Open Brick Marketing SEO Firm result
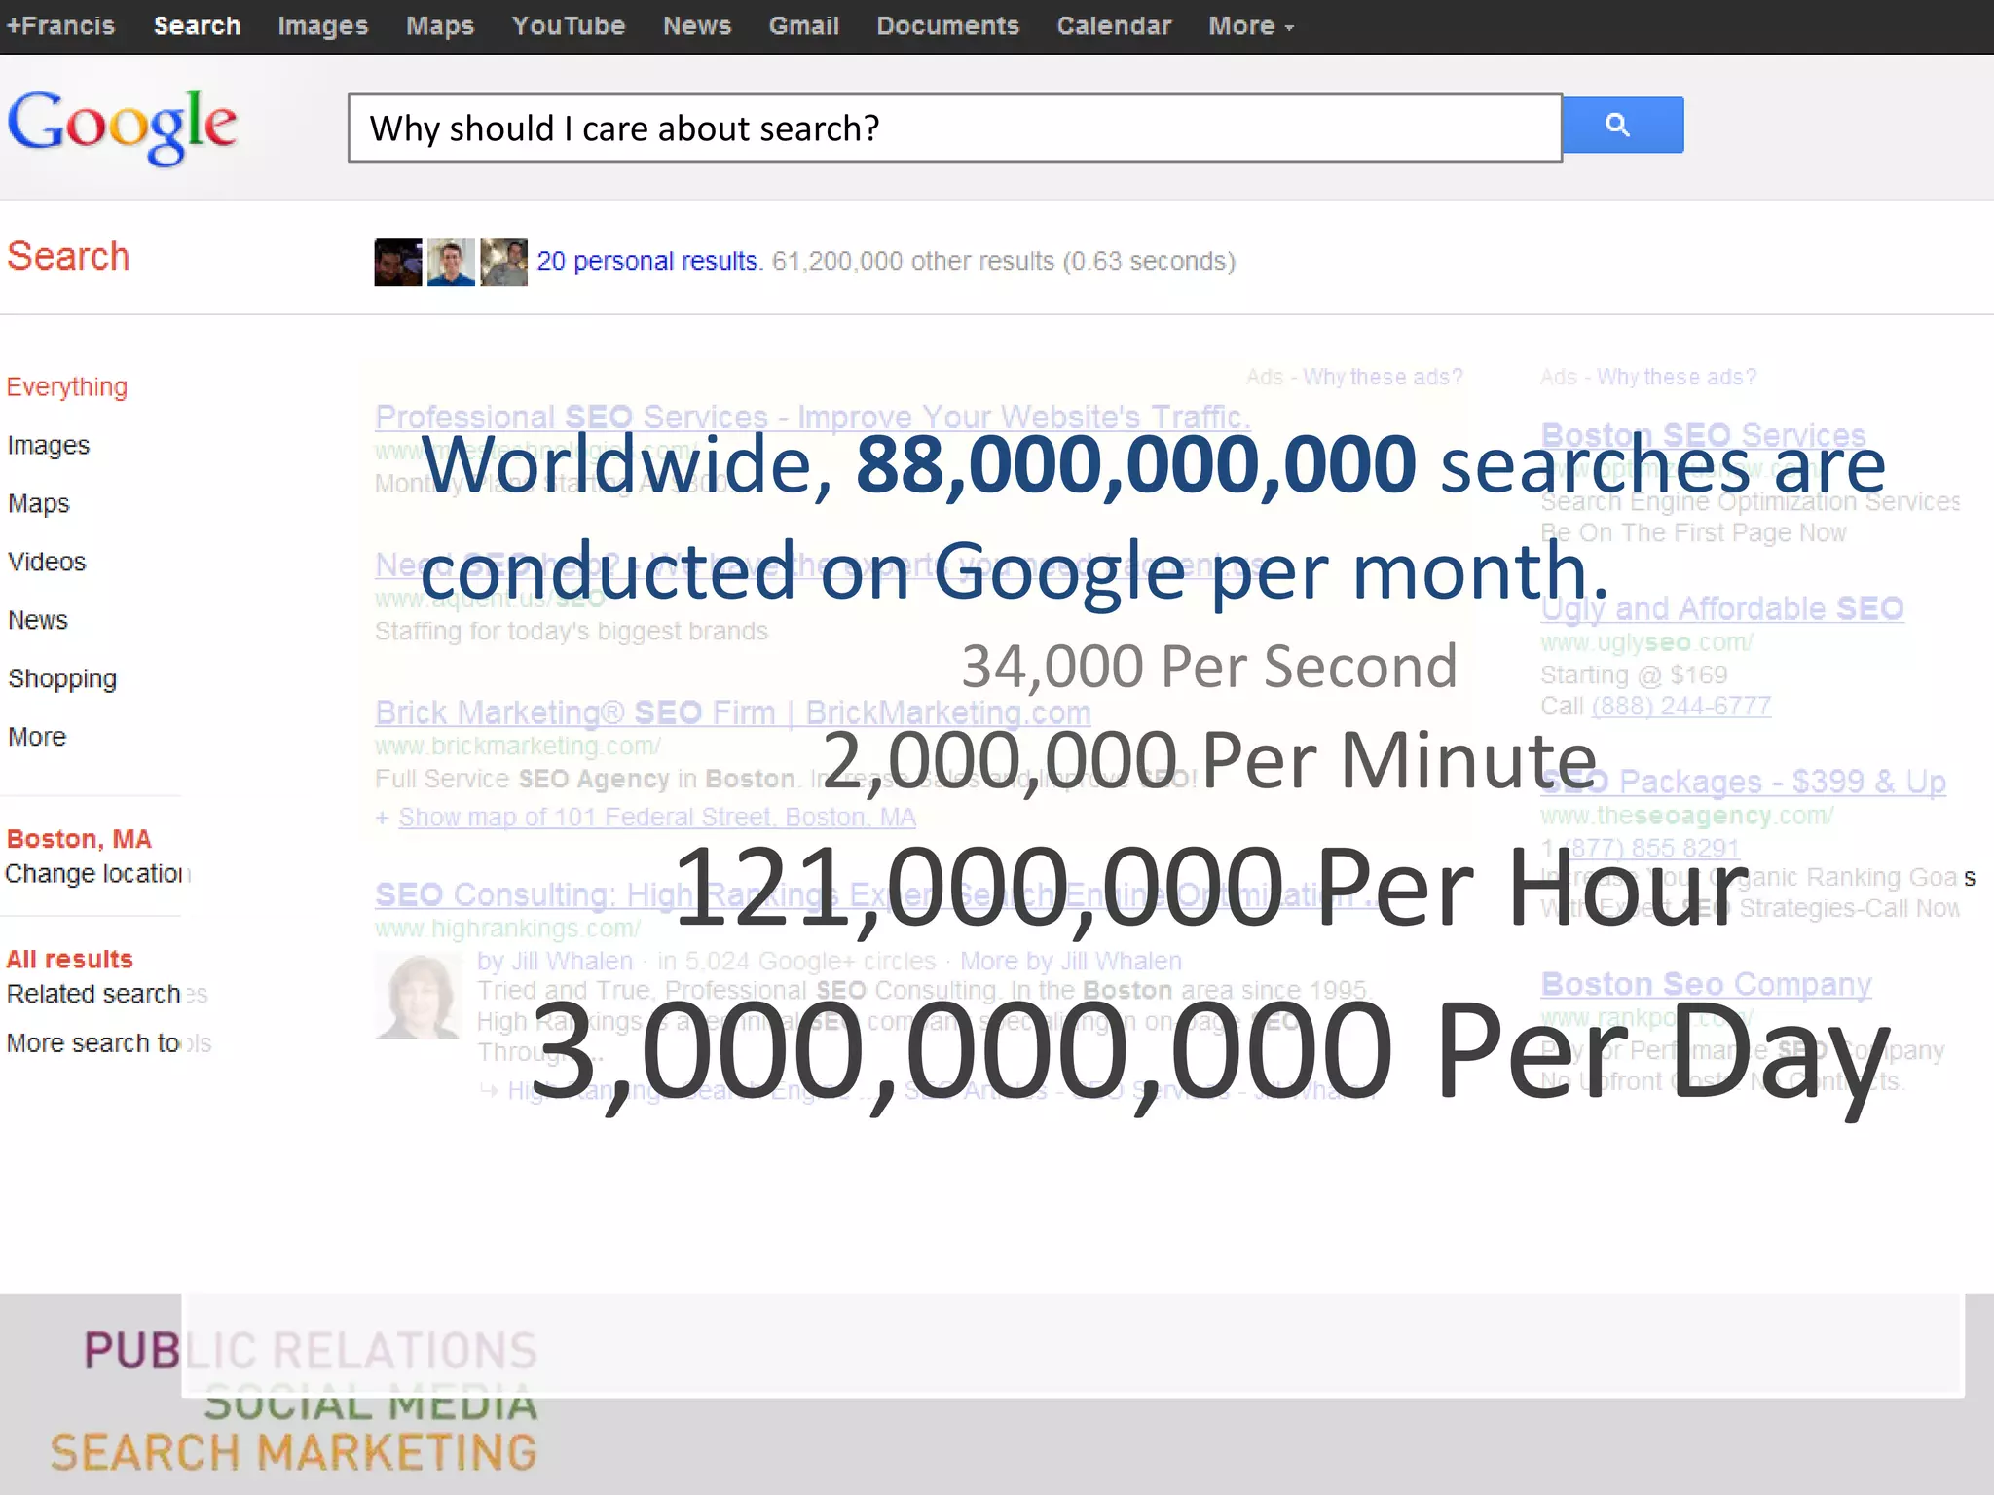Image resolution: width=1994 pixels, height=1495 pixels. pos(733,712)
